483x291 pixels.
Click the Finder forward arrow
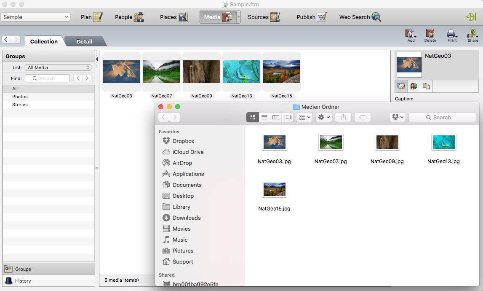click(x=175, y=117)
